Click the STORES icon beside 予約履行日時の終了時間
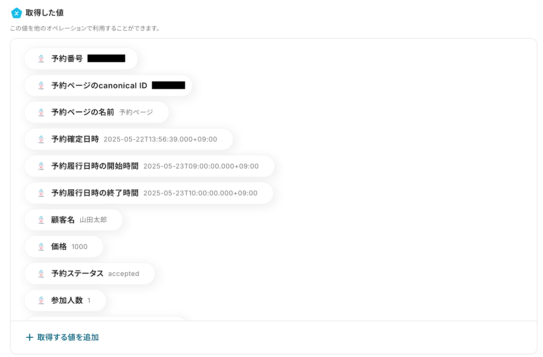The image size is (543, 357). click(x=41, y=193)
